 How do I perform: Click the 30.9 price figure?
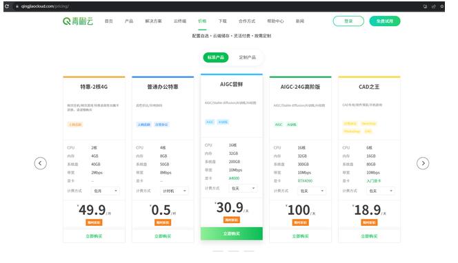[230, 208]
